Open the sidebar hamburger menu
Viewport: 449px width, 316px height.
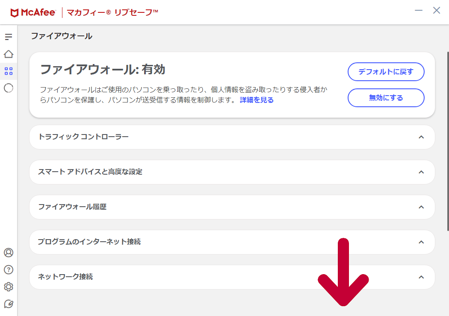pyautogui.click(x=9, y=37)
